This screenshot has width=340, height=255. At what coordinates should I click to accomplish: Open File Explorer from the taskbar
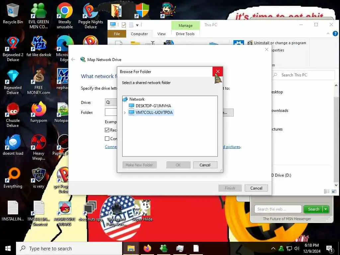(131, 248)
